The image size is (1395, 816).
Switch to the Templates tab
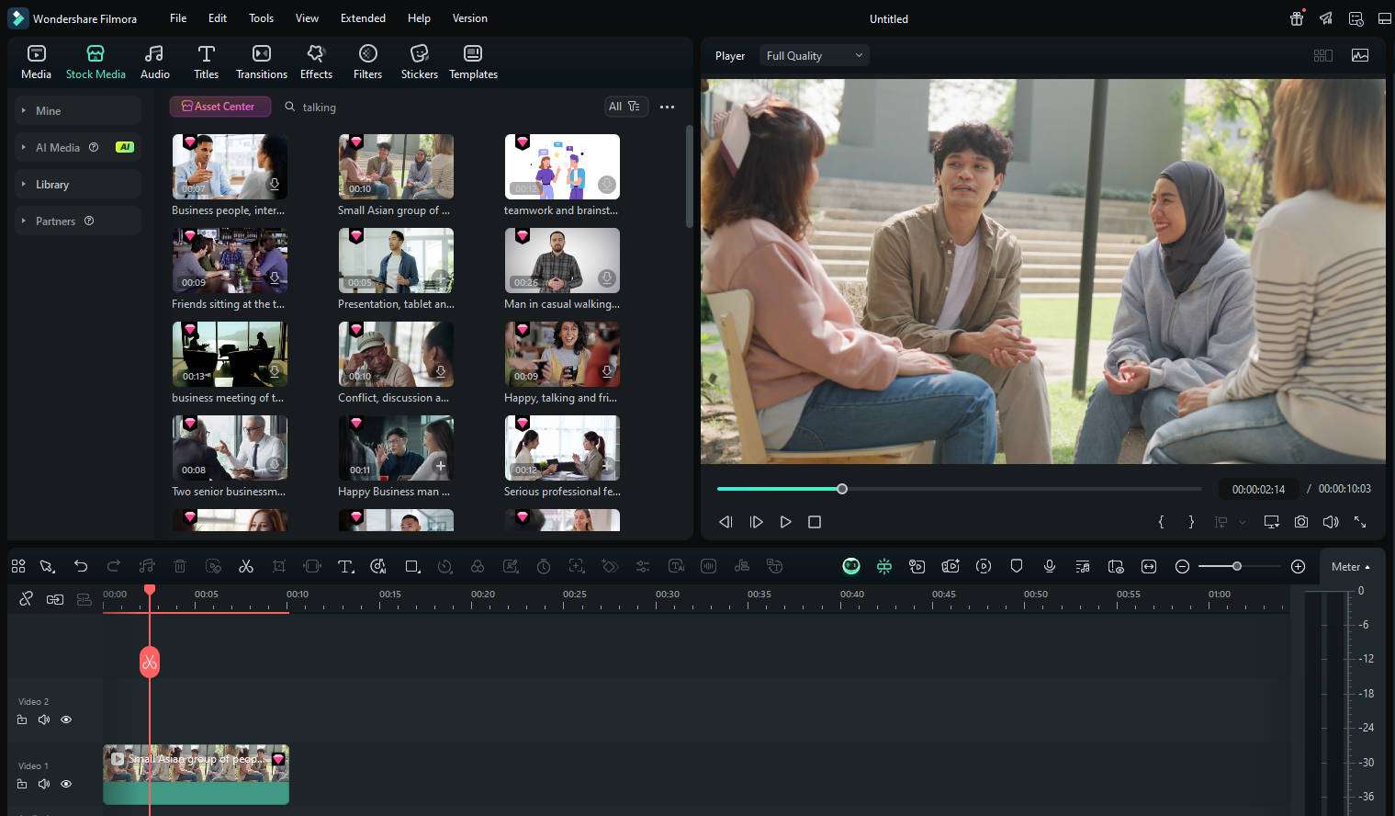point(473,62)
